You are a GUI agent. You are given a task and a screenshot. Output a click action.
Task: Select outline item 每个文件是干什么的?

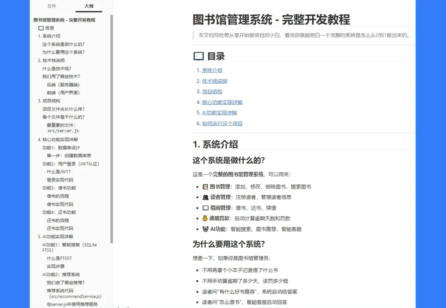(64, 117)
